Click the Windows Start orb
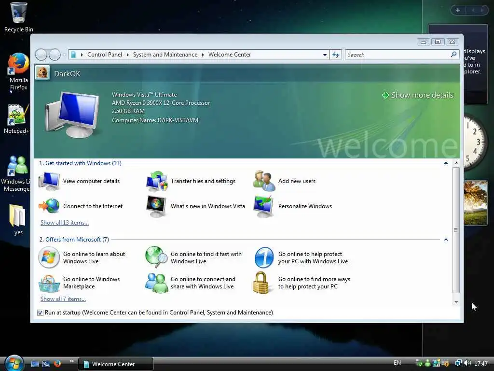Image resolution: width=494 pixels, height=371 pixels. coord(14,363)
